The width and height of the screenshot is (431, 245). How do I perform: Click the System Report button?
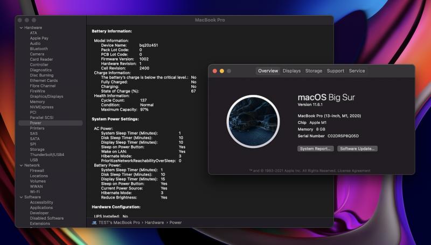[316, 149]
